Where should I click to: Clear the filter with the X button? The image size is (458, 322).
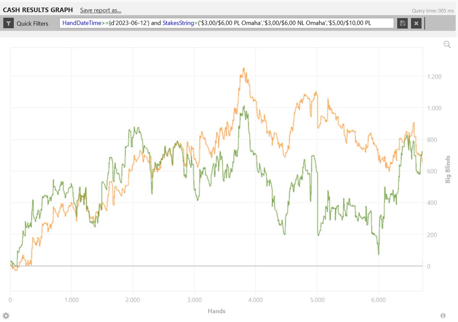coord(416,23)
